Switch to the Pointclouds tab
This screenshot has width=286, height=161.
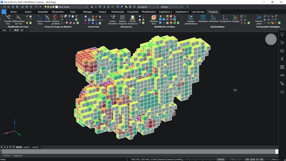tap(118, 12)
